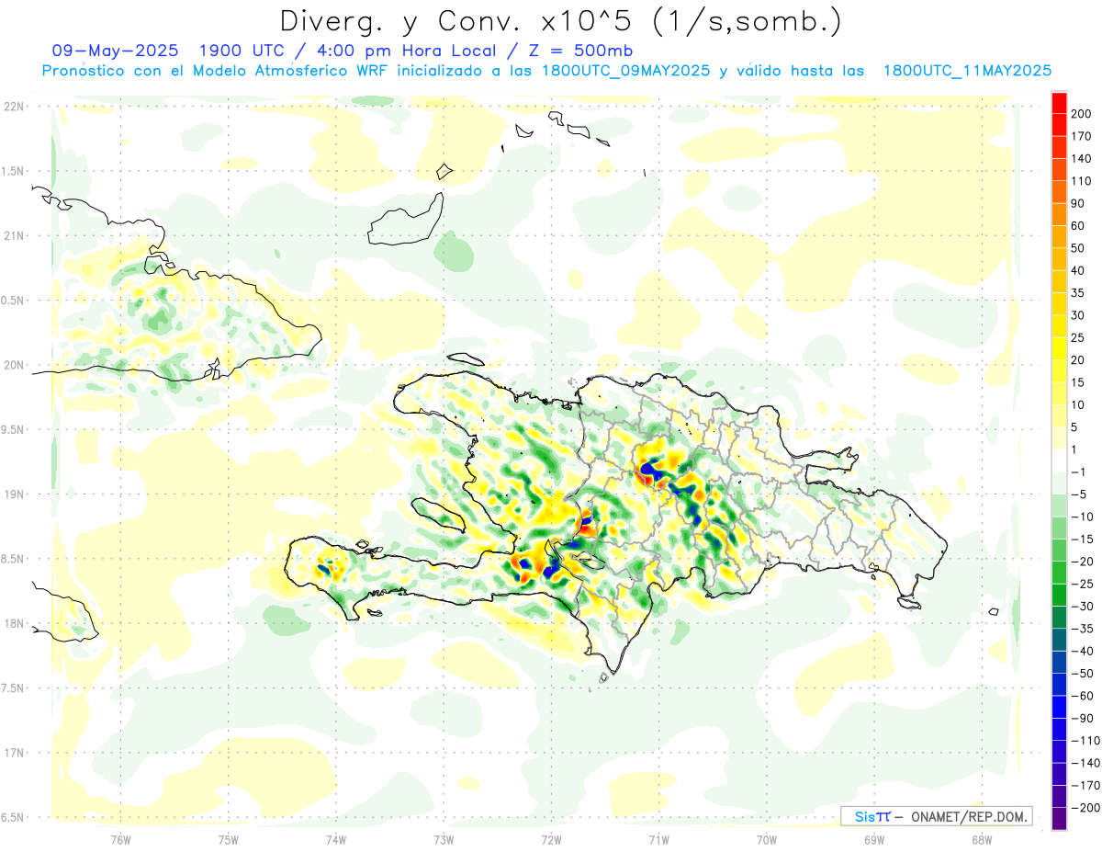Screen dimensions: 1102x852
Task: Click the '18N' latitude label
Action: click(x=14, y=623)
